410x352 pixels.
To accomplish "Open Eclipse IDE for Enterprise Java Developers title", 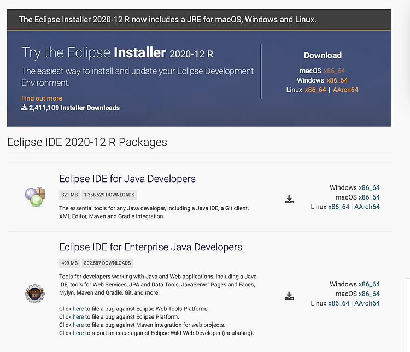I will [151, 247].
